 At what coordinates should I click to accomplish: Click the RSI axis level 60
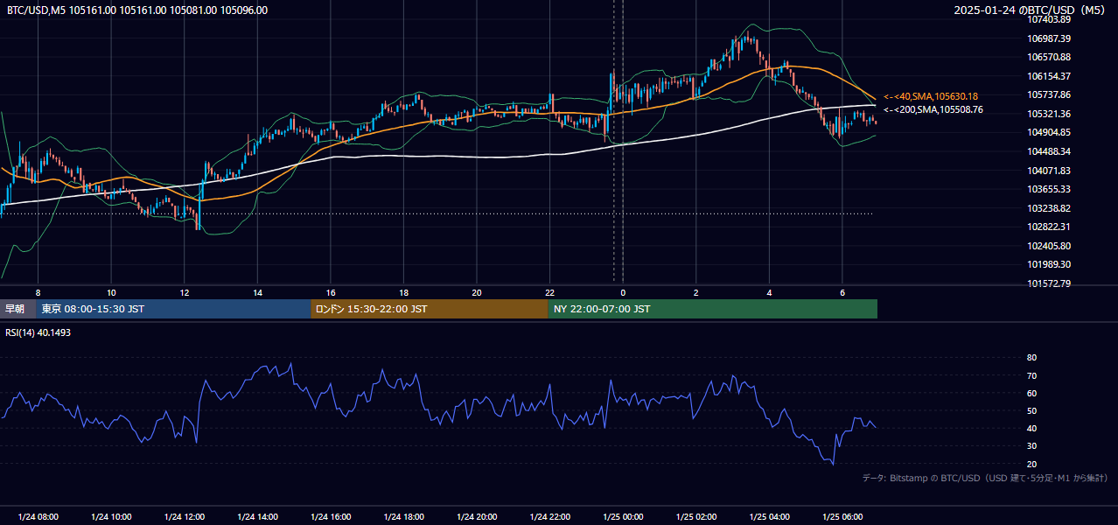click(x=1031, y=393)
